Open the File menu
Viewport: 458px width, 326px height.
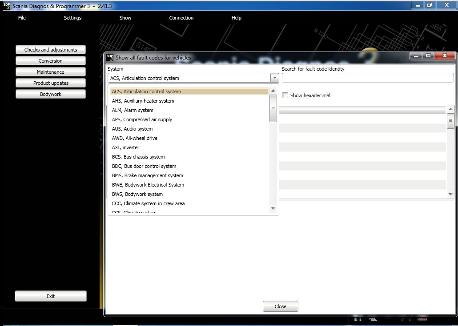coord(22,18)
